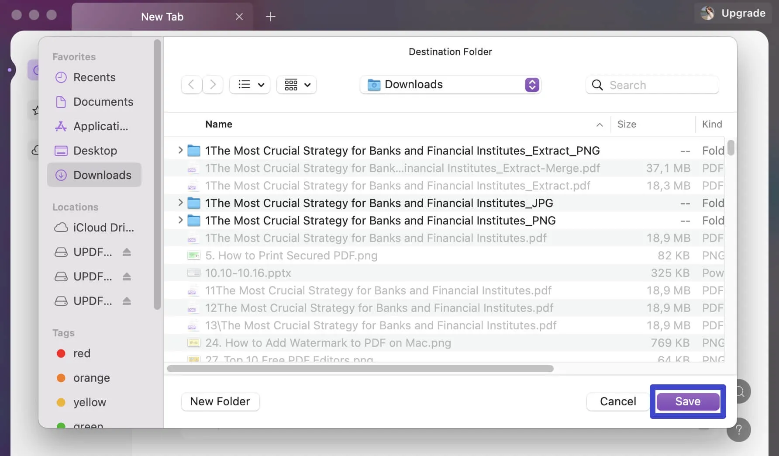Open the help question mark button

[739, 430]
